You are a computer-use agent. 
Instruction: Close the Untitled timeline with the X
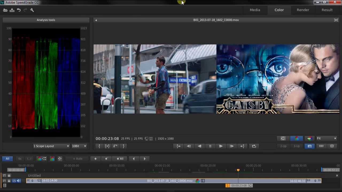[x=337, y=175]
